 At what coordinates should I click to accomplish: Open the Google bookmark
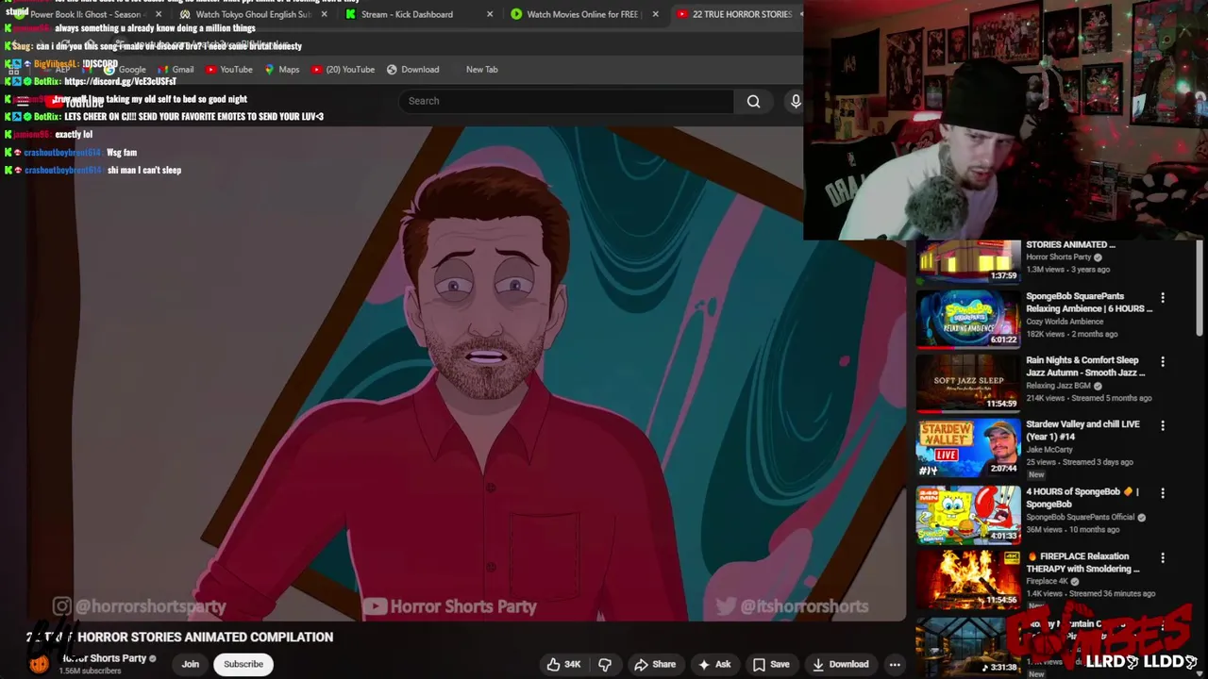[x=125, y=69]
